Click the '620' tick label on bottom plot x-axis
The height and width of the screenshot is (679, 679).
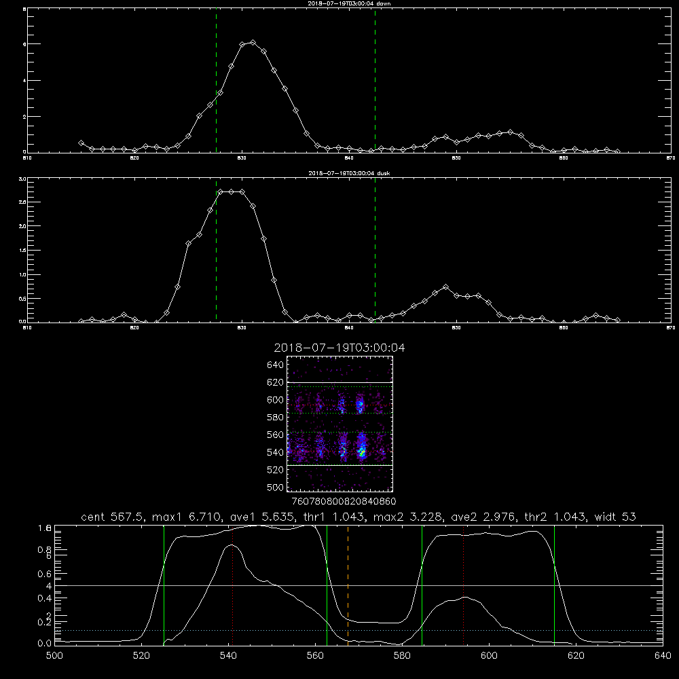click(x=576, y=656)
